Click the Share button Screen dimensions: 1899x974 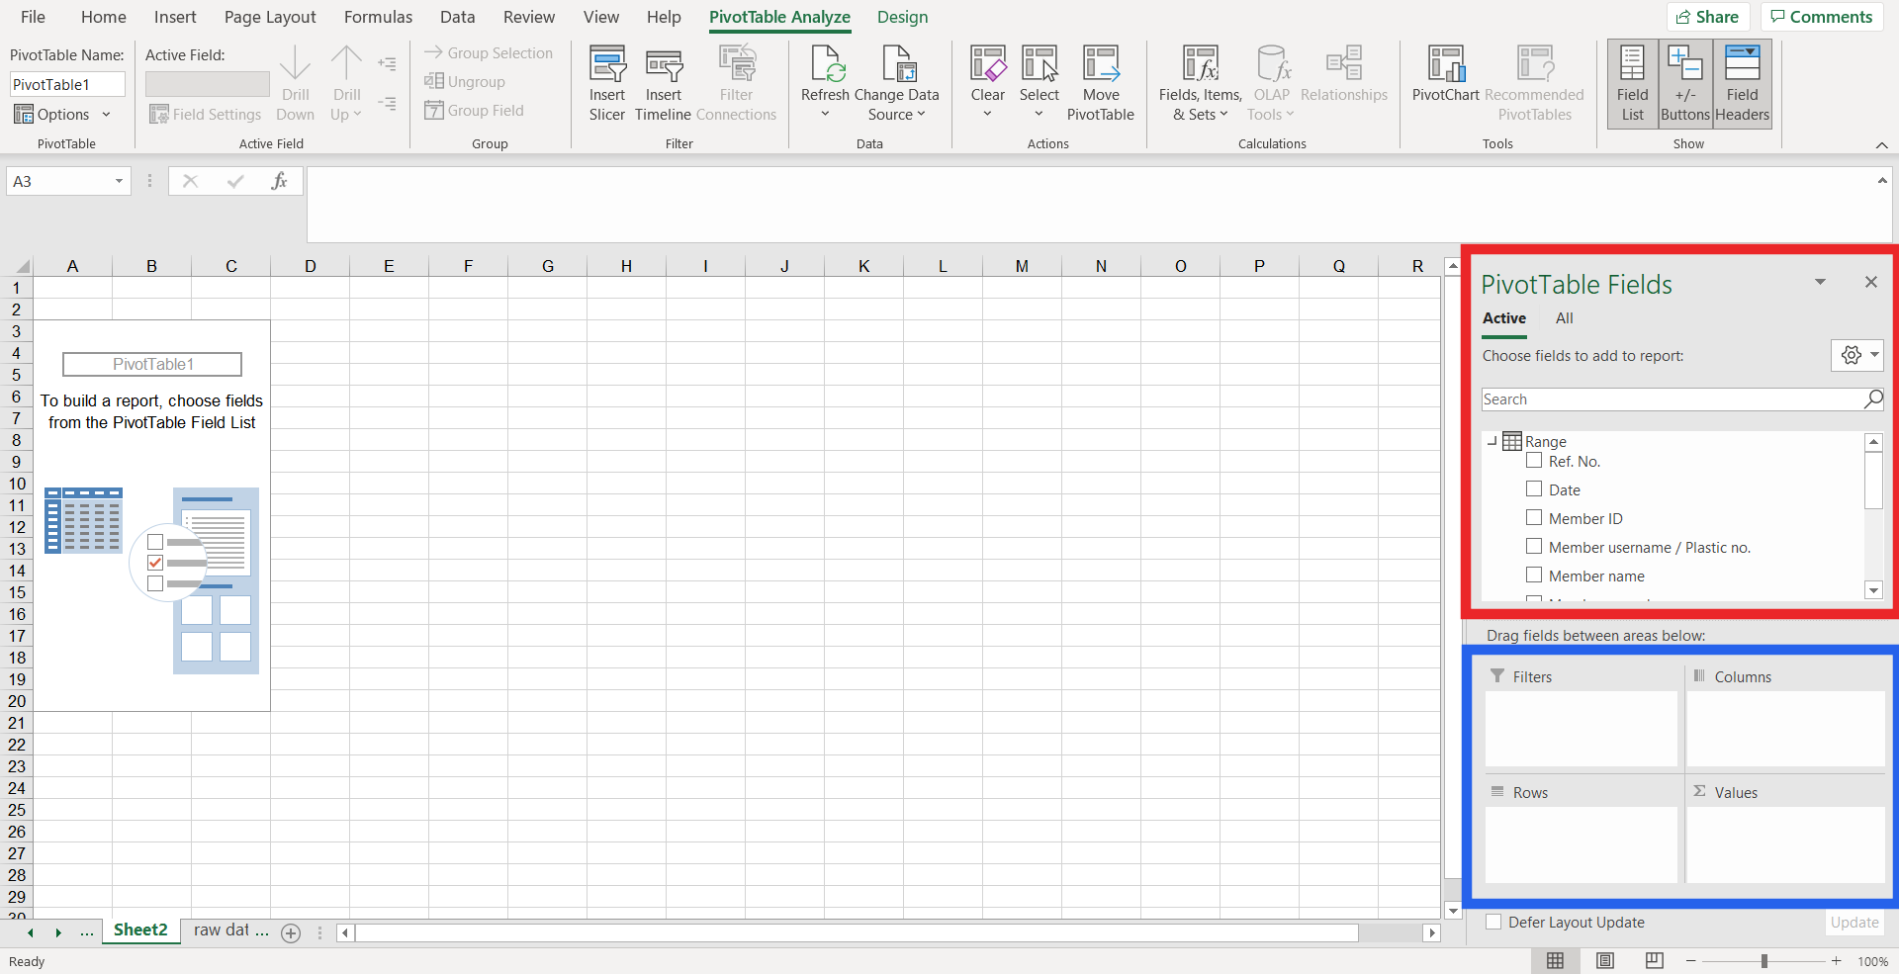1708,17
